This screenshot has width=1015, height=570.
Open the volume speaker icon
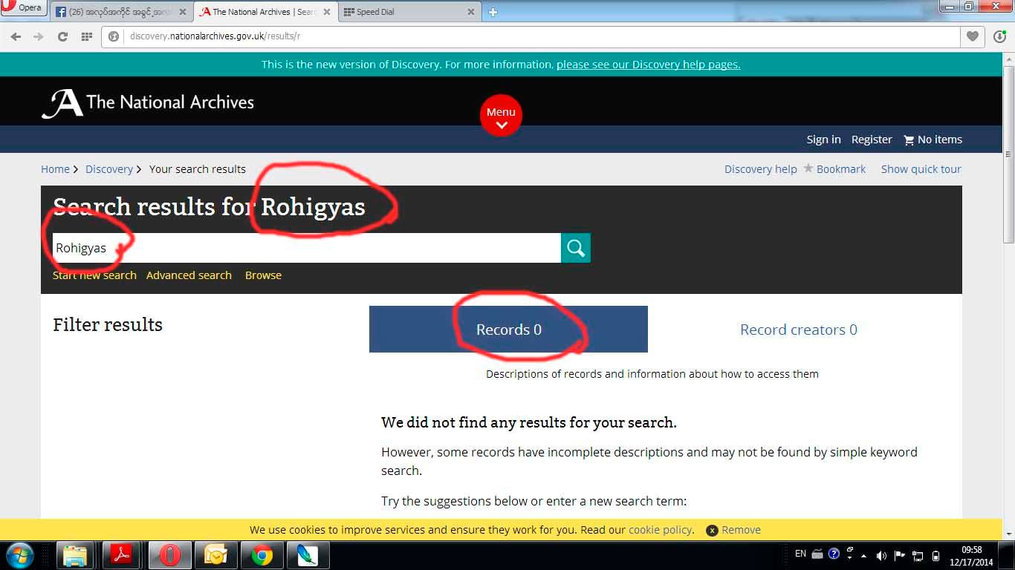coord(881,555)
